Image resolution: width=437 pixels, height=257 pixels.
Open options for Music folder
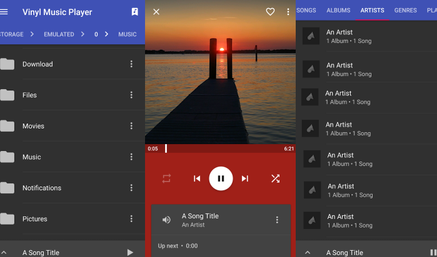pos(131,157)
